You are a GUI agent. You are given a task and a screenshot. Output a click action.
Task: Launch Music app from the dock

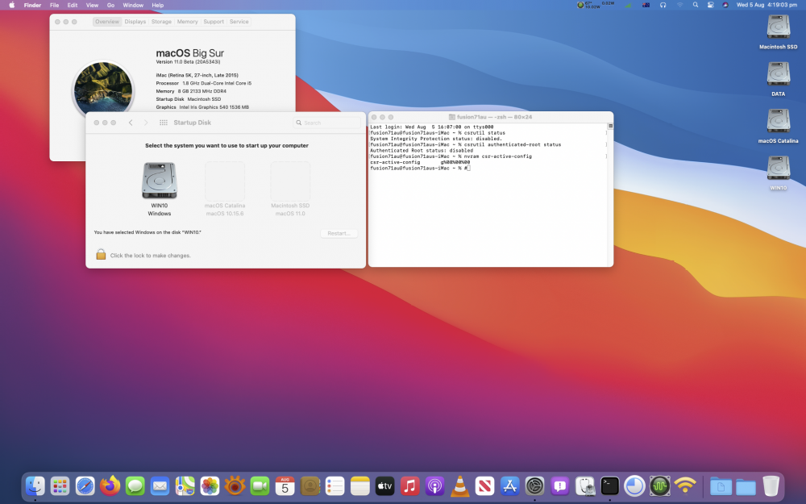point(409,485)
